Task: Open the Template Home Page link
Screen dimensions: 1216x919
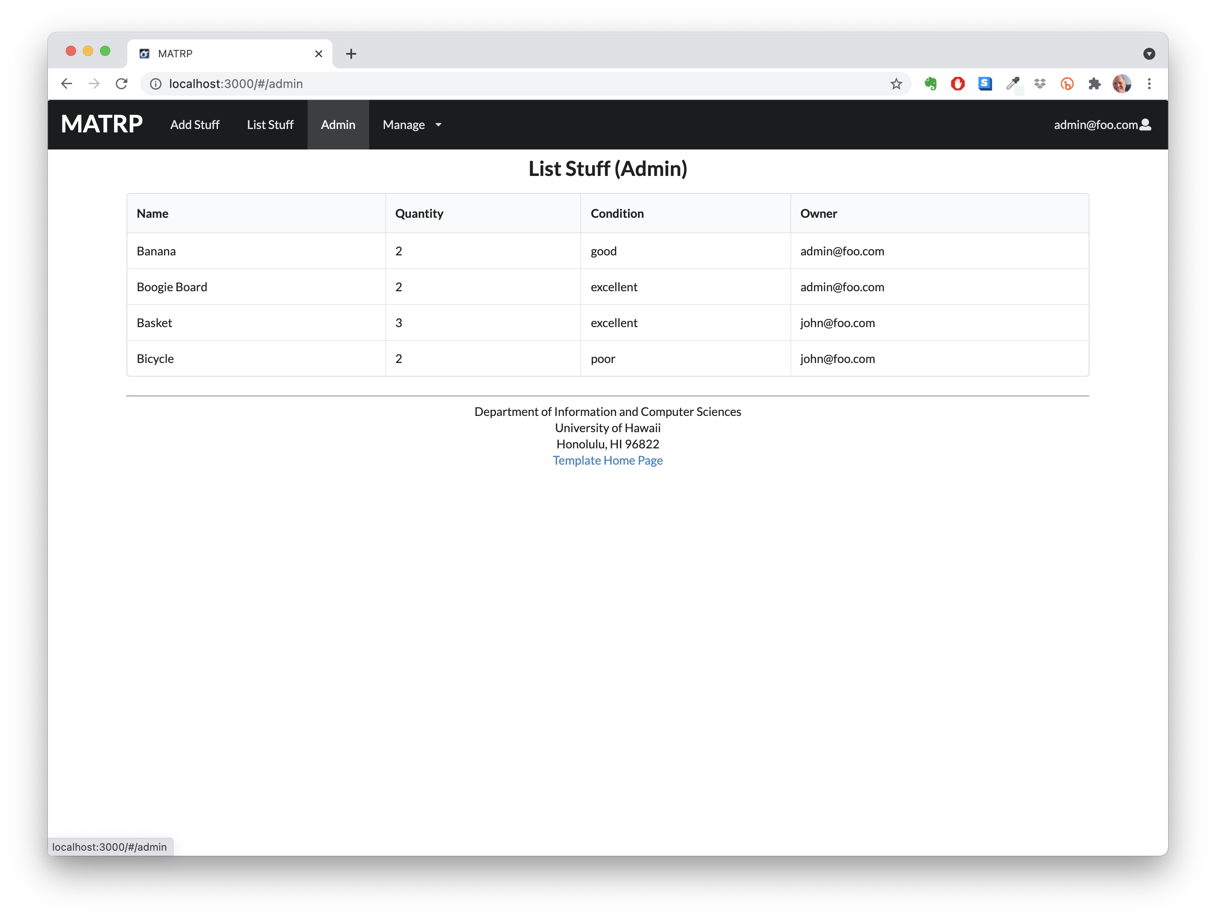Action: point(608,460)
